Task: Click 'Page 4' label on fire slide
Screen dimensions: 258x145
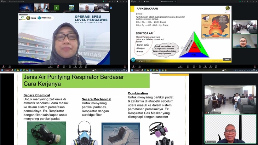Action: click(227, 59)
